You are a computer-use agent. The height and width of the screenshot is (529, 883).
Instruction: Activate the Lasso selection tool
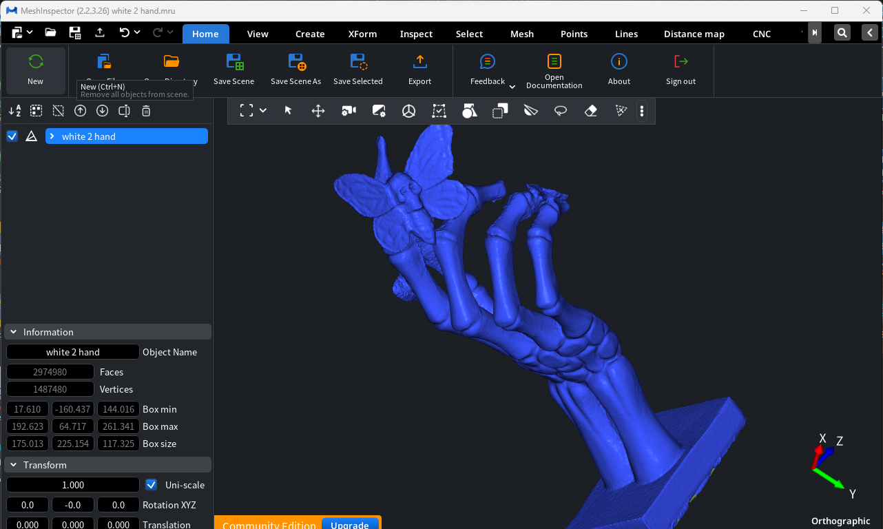click(560, 110)
